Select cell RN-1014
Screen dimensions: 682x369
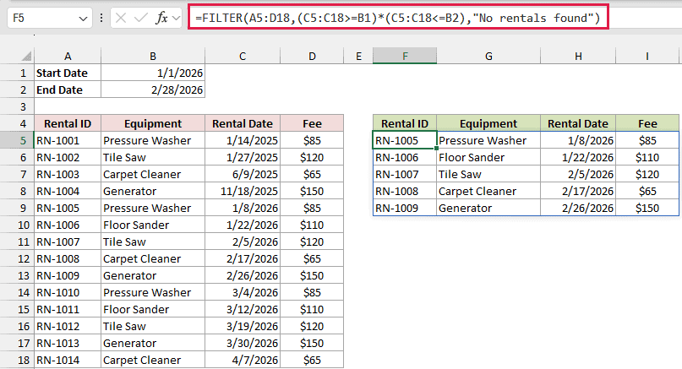pos(68,360)
